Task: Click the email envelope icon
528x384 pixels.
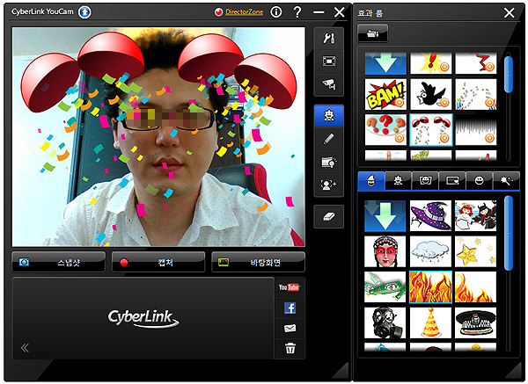Action: tap(290, 328)
